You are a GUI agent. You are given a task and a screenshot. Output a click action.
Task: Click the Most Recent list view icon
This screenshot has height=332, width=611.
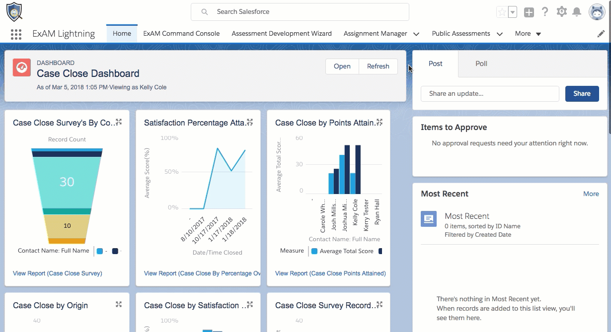[x=429, y=219]
